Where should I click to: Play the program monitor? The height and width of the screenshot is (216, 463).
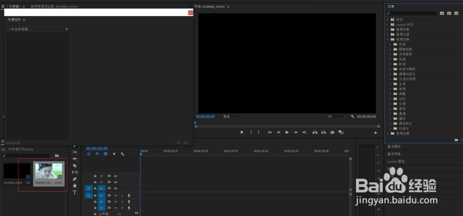coord(287,133)
